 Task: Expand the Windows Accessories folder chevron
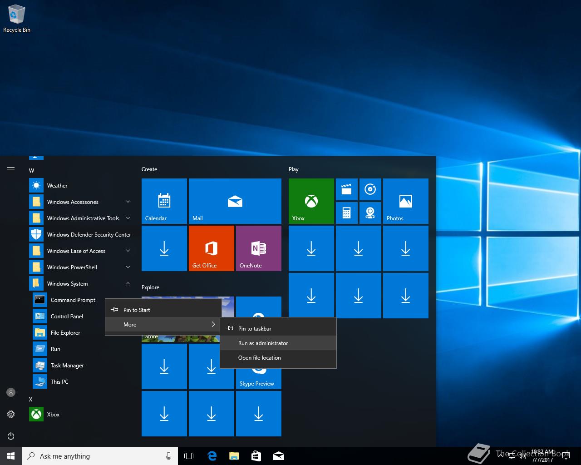(x=128, y=202)
